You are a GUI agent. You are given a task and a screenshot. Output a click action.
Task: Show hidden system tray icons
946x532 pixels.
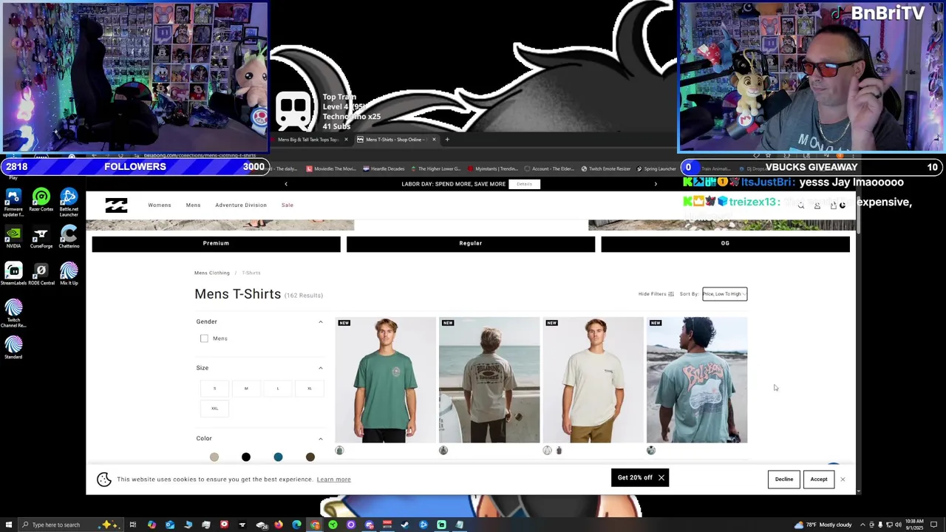tap(862, 525)
